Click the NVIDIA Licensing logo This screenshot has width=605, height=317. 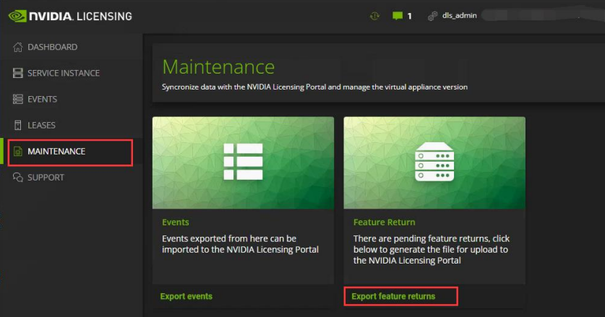click(x=70, y=16)
